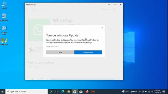168x94 pixels.
Task: Open the Store more options ellipsis
Action: [120, 9]
